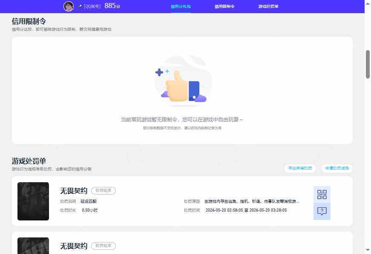Click the 处罚结束 badge on second 无畏契约 card

pyautogui.click(x=104, y=246)
